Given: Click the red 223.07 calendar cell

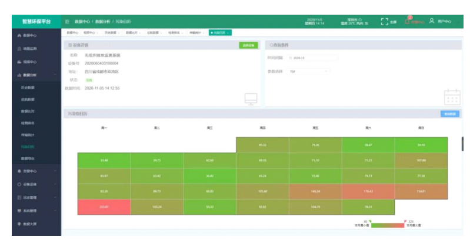Looking at the screenshot, I should [104, 207].
